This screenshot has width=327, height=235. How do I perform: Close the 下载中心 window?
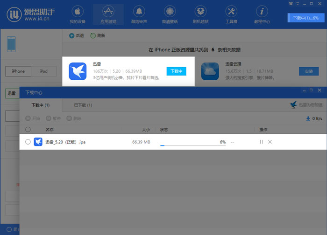pyautogui.click(x=319, y=90)
